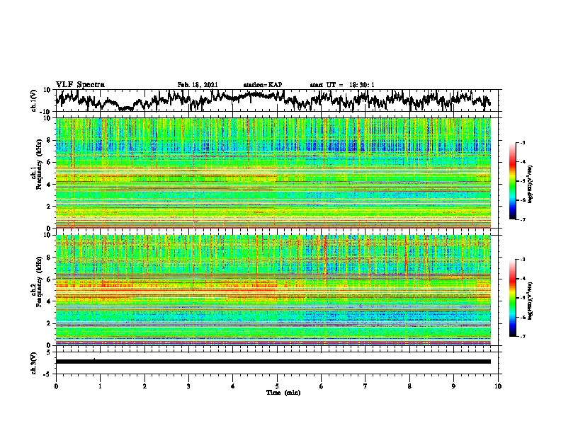Click the black ch.3(V) signal bar
The width and height of the screenshot is (561, 433).
tap(273, 362)
